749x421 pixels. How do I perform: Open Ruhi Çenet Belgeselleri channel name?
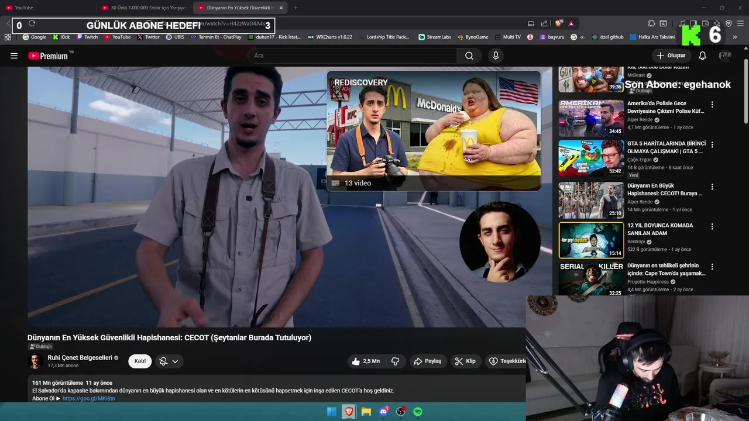pyautogui.click(x=80, y=357)
